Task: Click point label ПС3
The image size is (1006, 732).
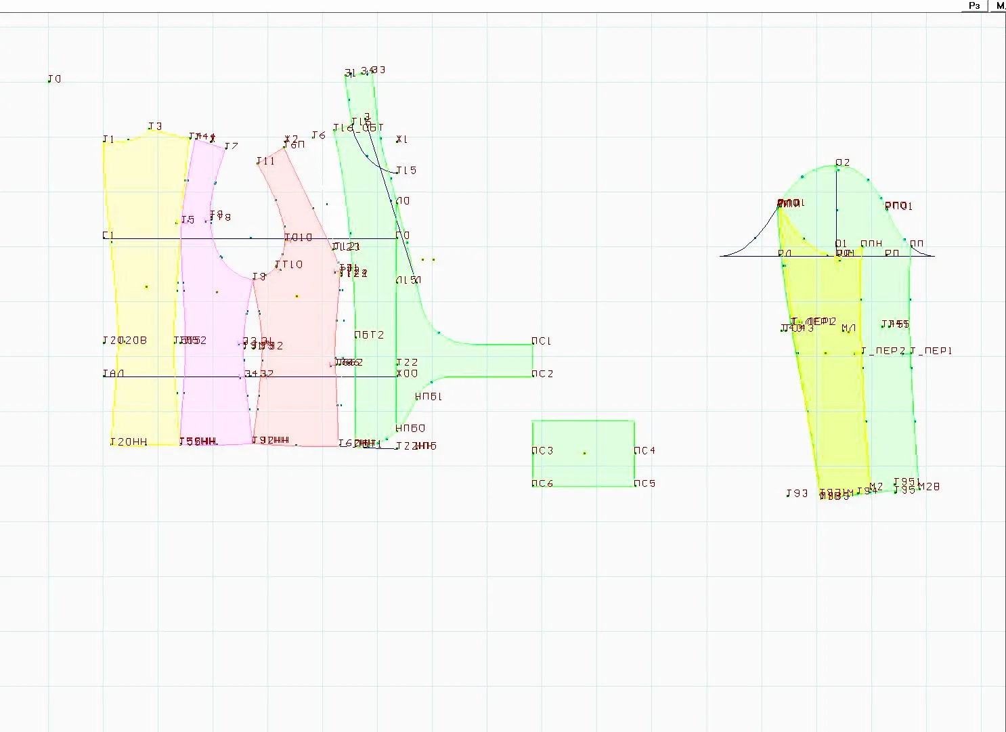Action: 542,451
